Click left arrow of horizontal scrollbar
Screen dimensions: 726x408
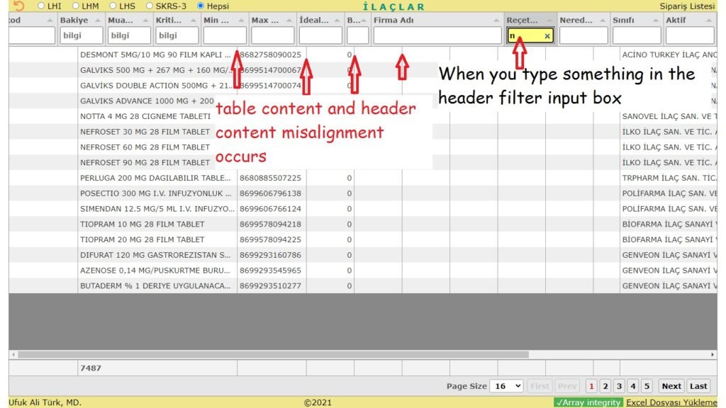point(13,354)
